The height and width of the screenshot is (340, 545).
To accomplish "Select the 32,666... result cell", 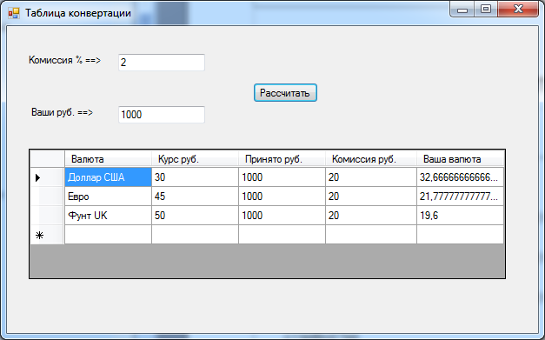I will 460,177.
